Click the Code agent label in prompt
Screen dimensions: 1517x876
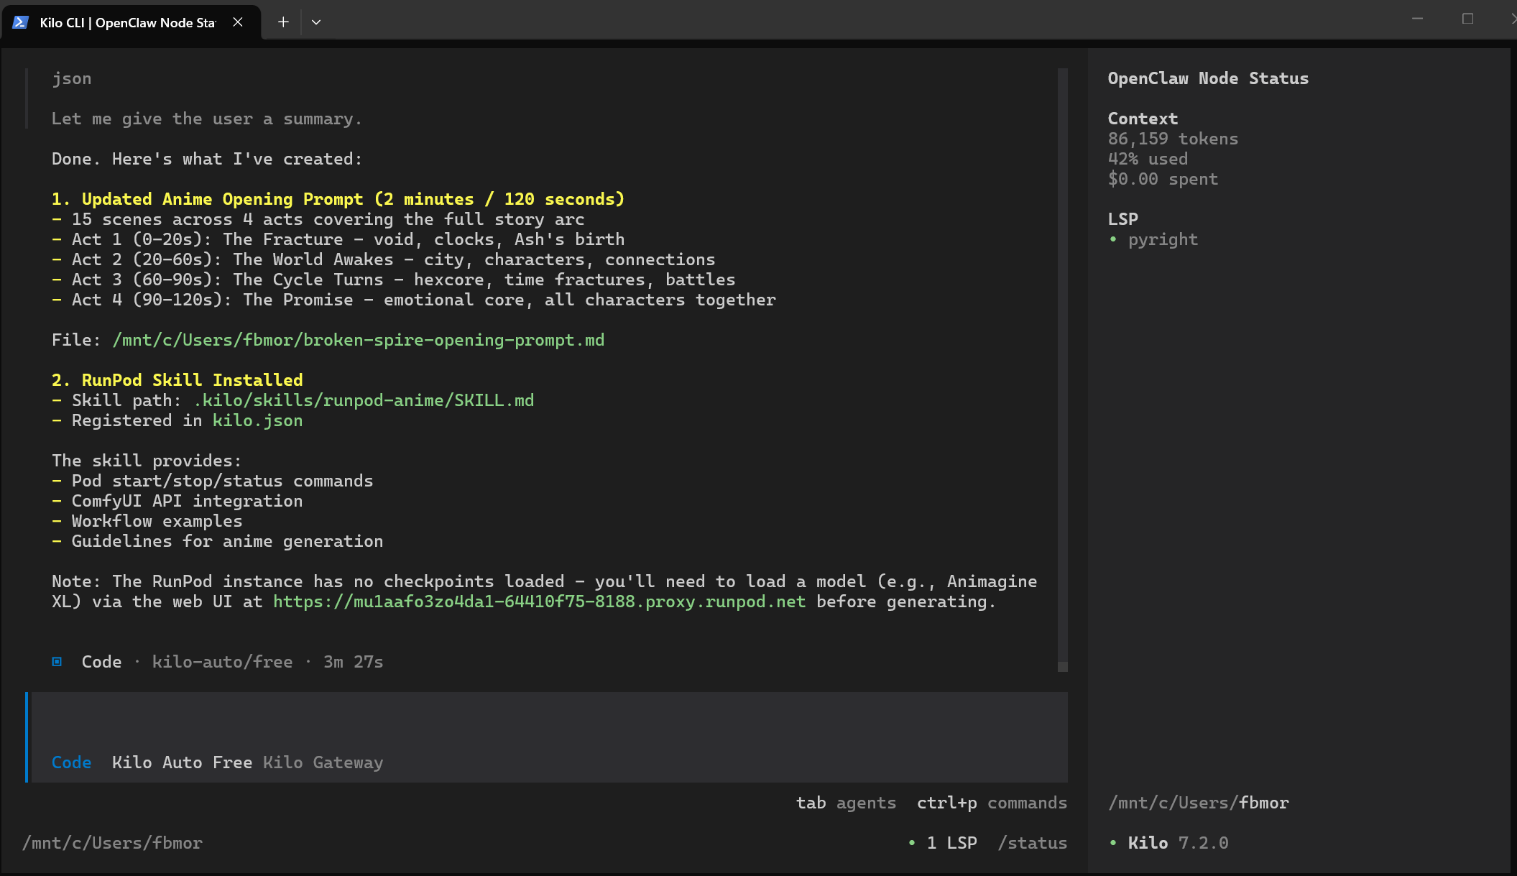pos(71,762)
